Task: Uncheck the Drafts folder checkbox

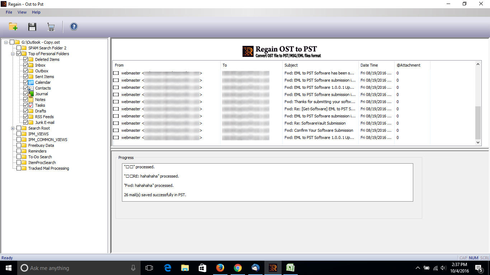Action: tap(26, 111)
